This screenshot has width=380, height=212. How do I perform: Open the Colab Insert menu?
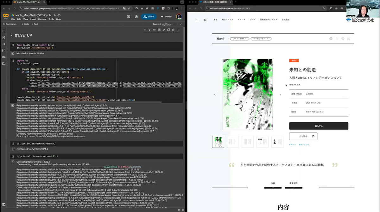tap(33, 19)
